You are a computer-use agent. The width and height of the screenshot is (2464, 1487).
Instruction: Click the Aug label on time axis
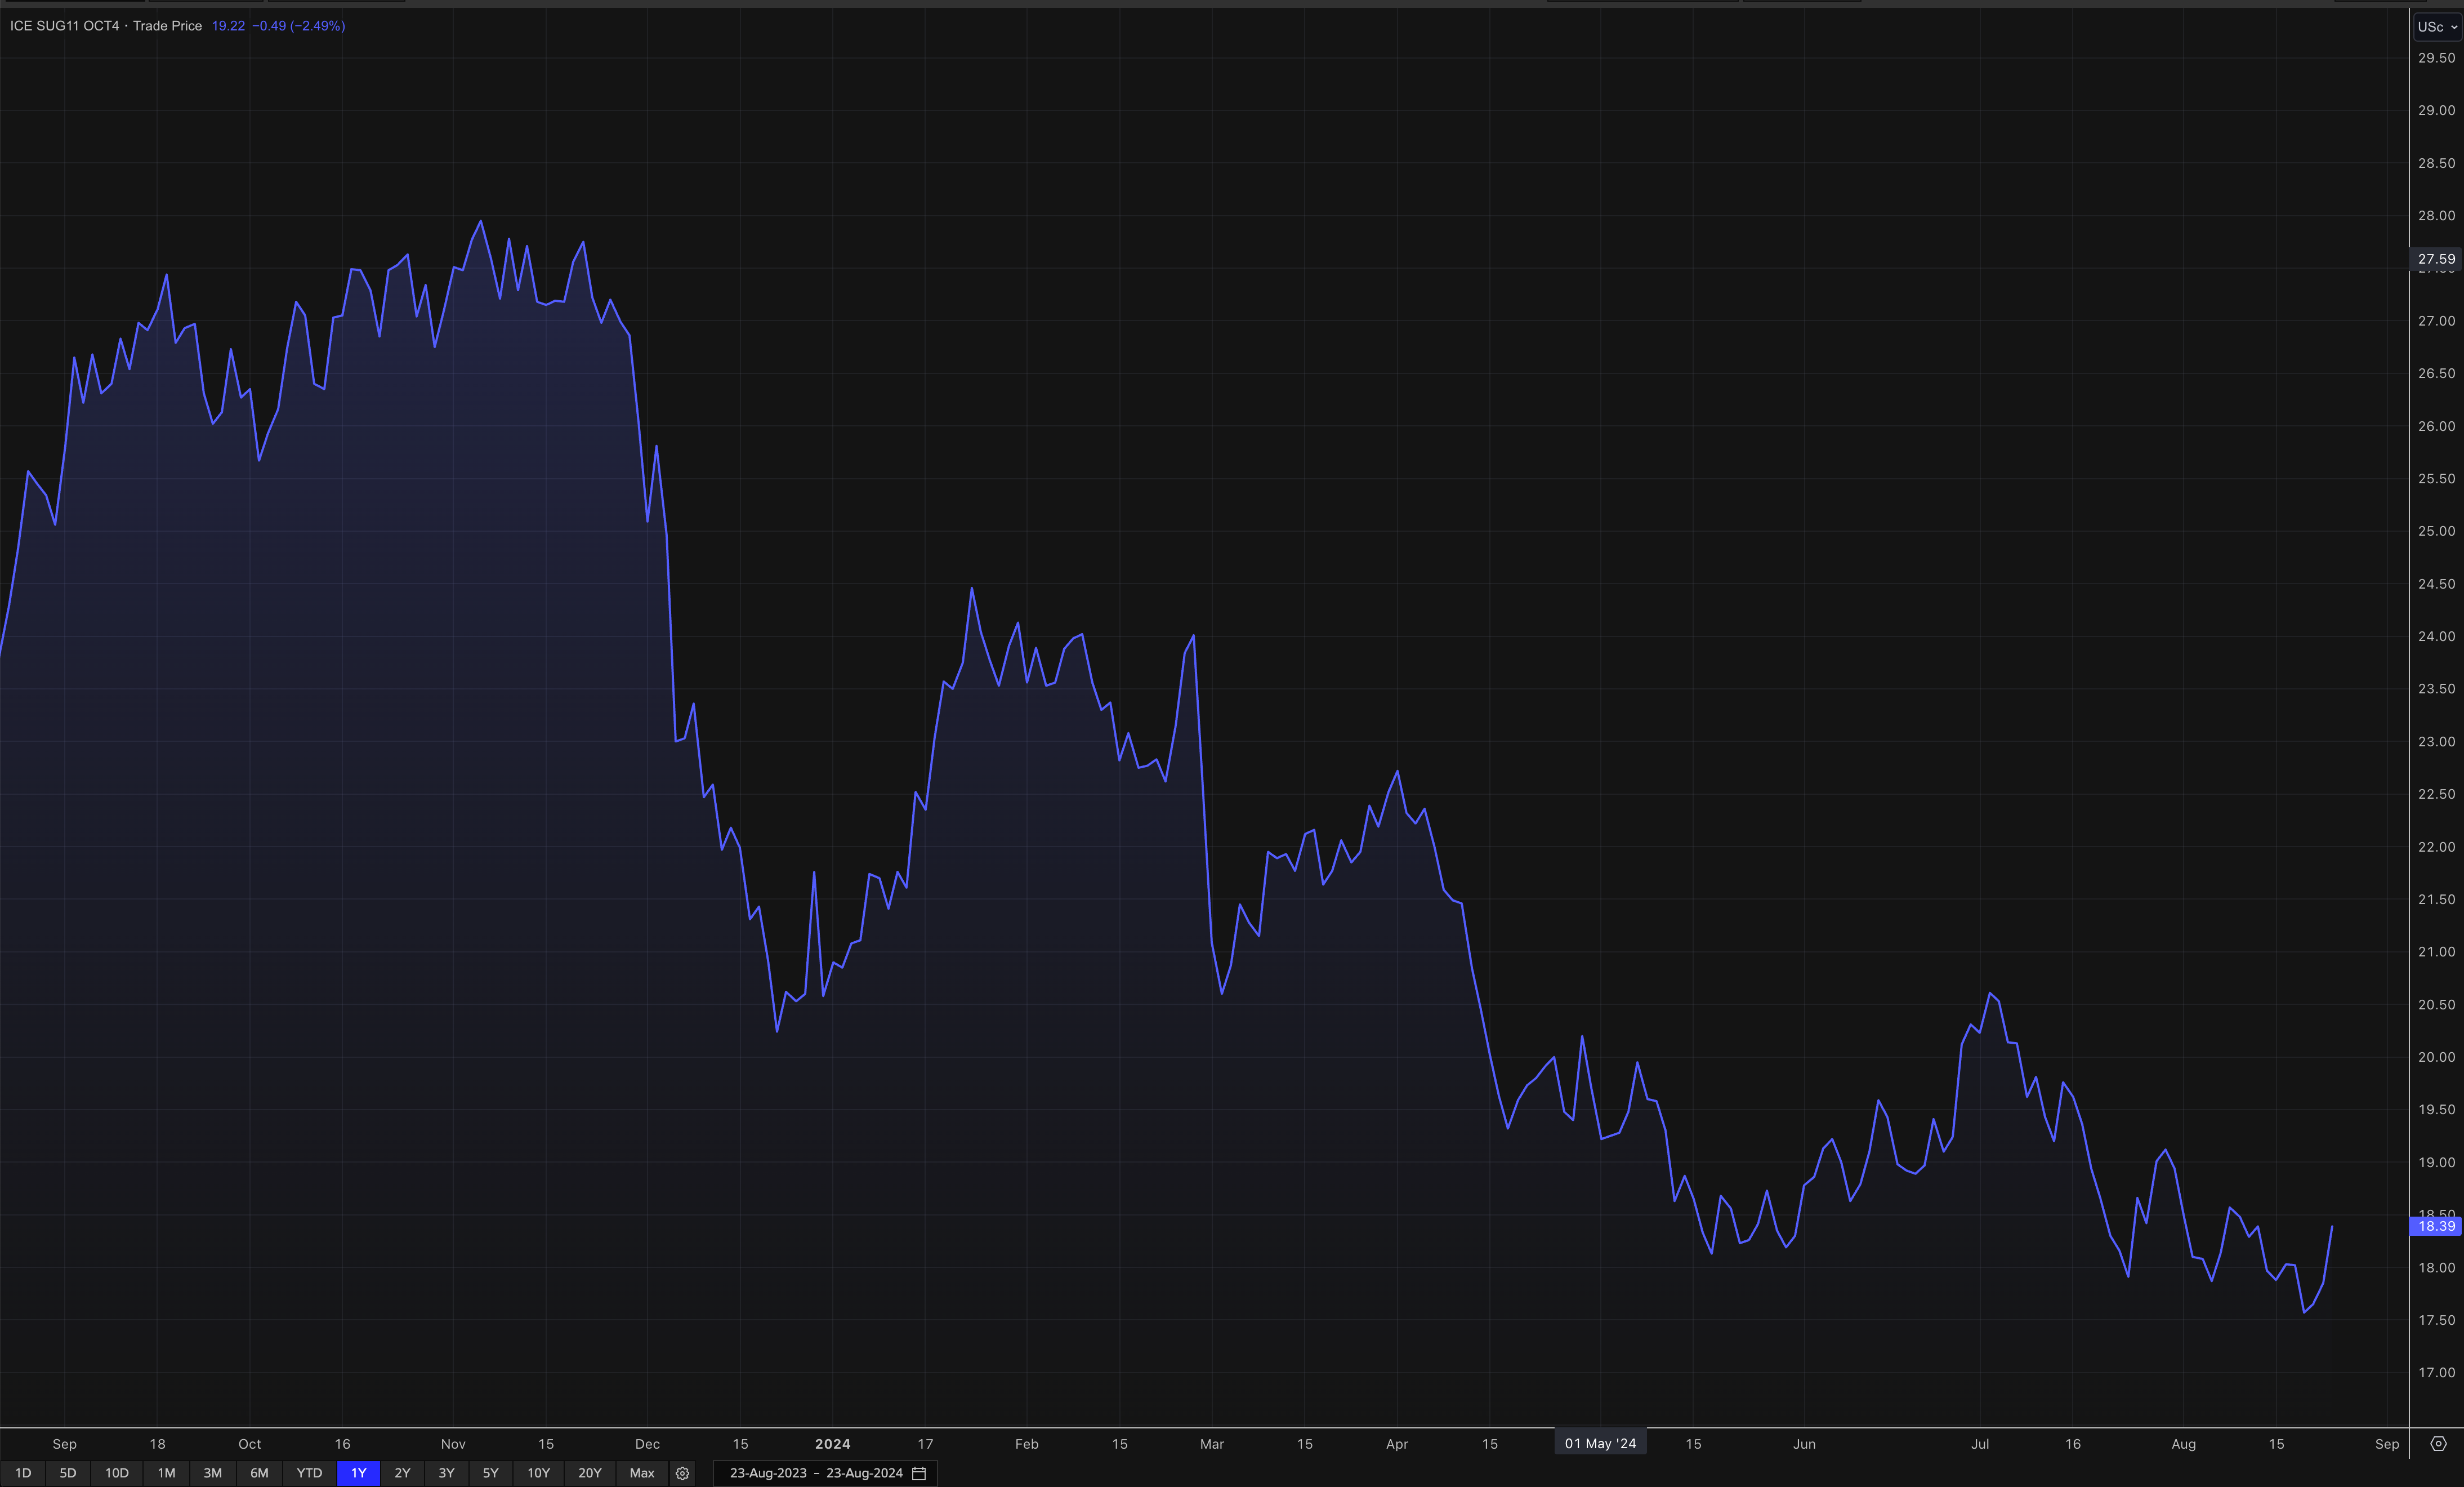coord(2184,1444)
